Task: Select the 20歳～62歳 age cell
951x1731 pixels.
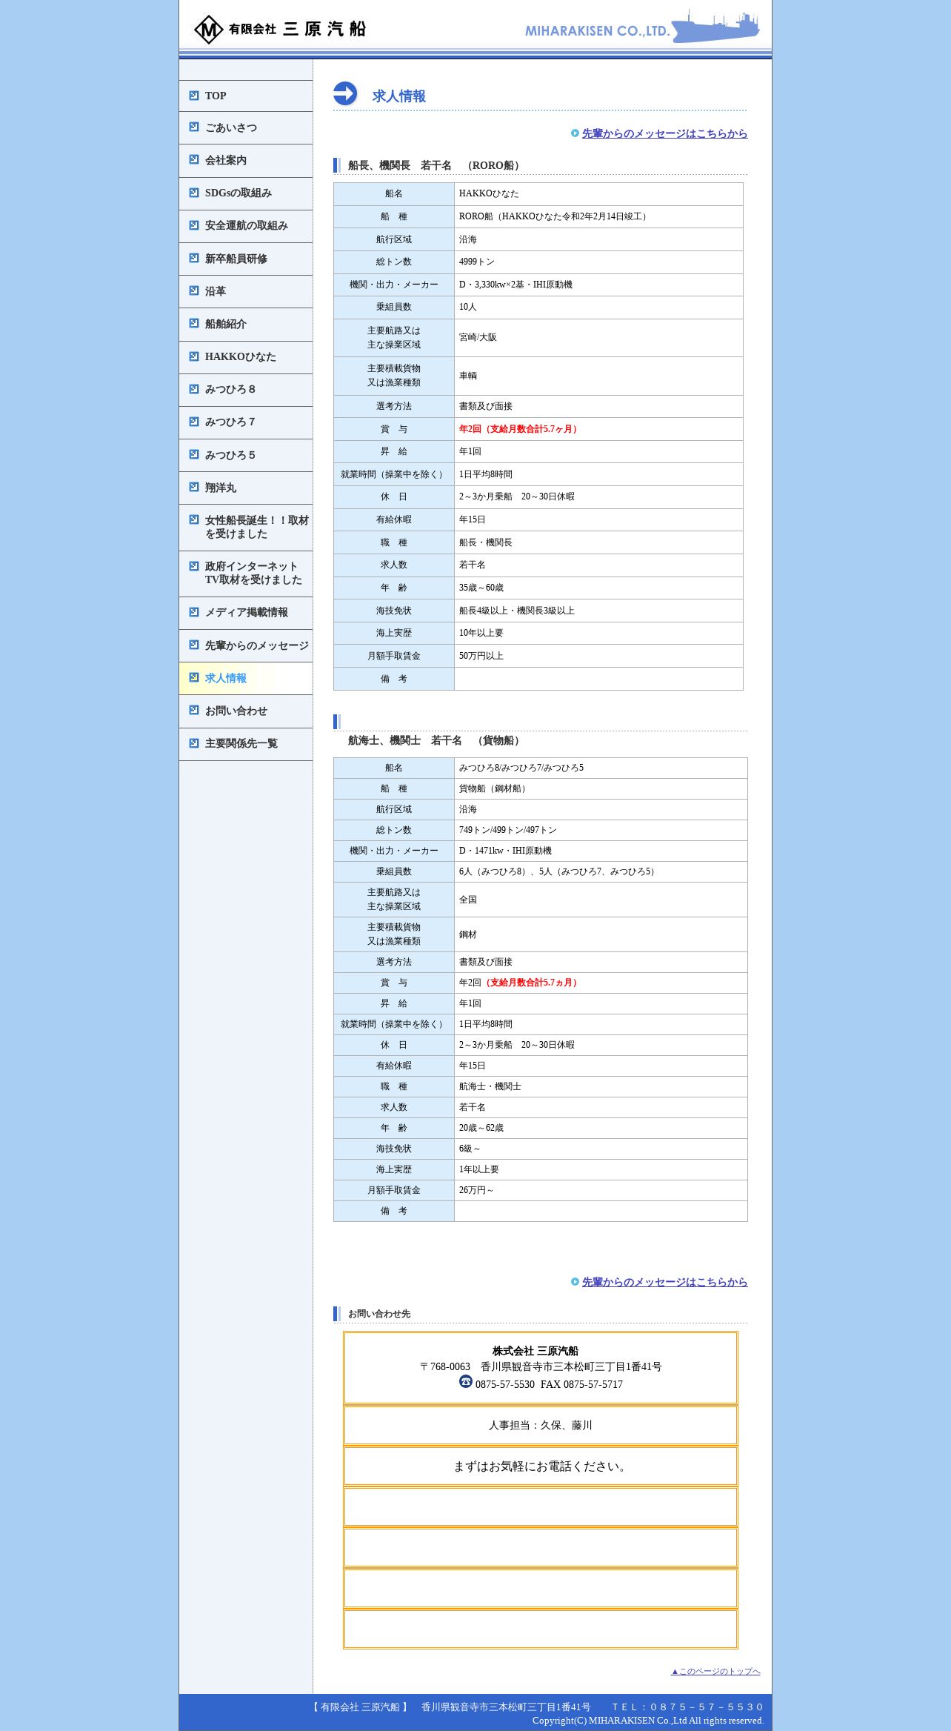Action: pos(601,1128)
